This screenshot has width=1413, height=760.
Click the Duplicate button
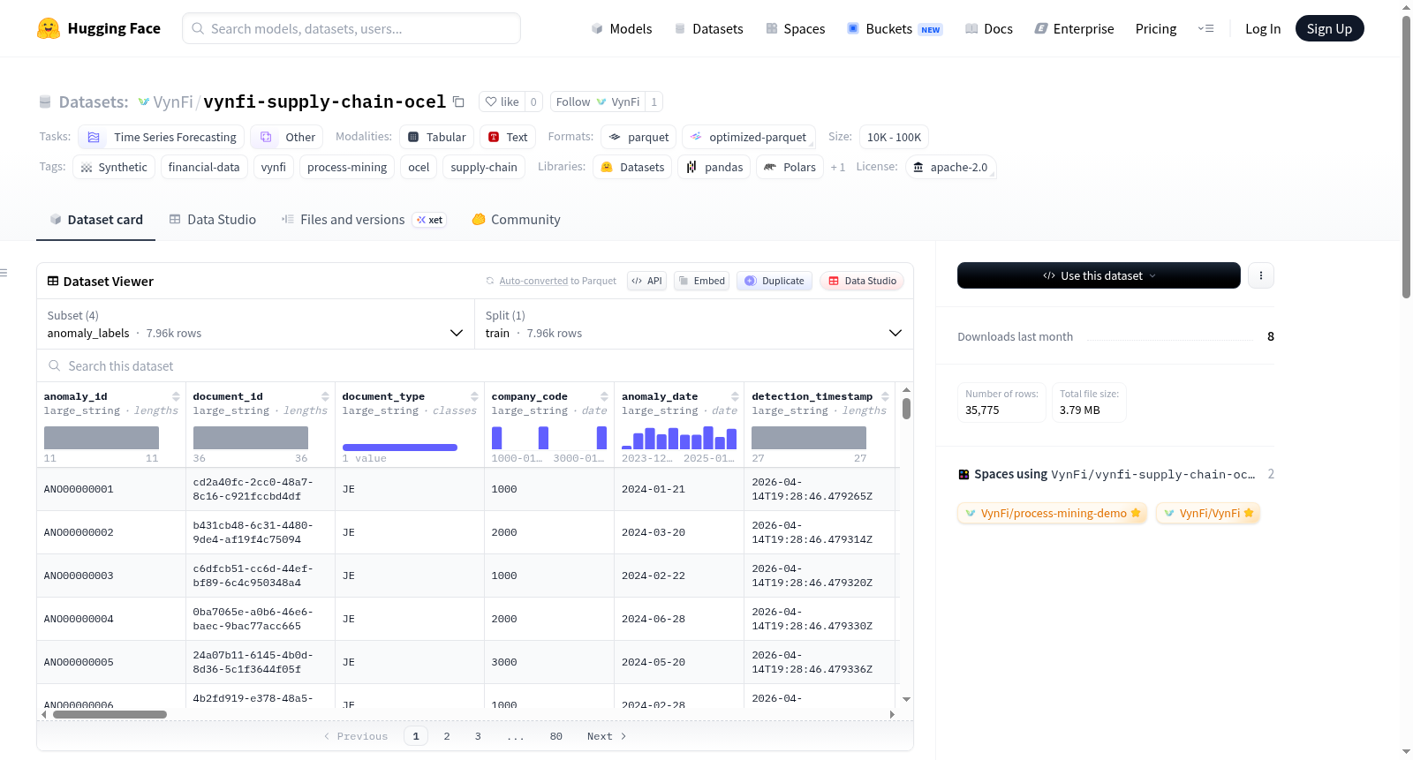(775, 281)
